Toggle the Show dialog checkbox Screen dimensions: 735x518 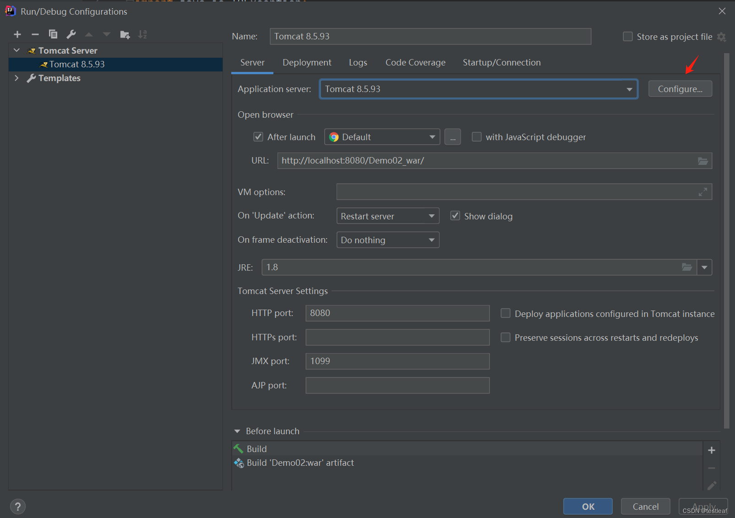point(455,216)
